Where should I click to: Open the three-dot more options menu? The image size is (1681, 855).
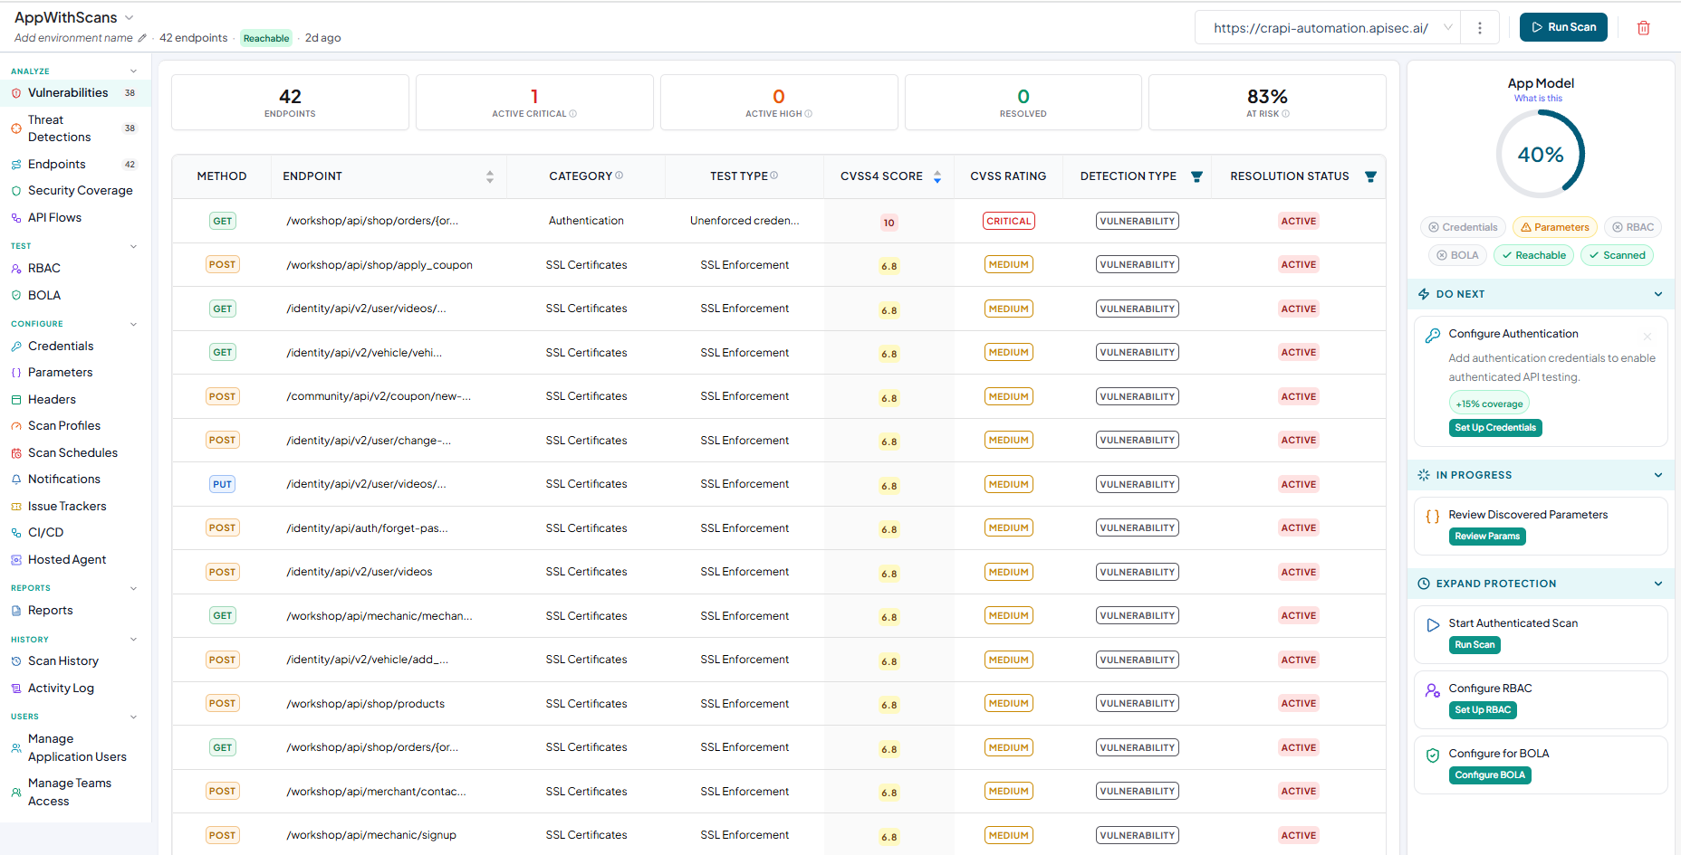1480,28
